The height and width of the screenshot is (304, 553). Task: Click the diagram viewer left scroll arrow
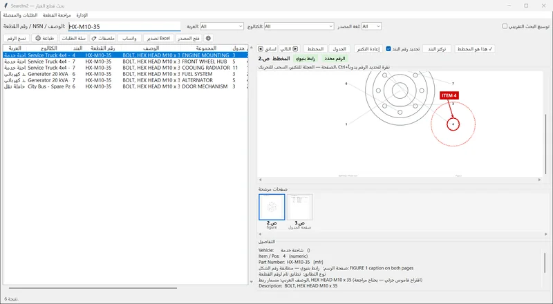[x=261, y=180]
